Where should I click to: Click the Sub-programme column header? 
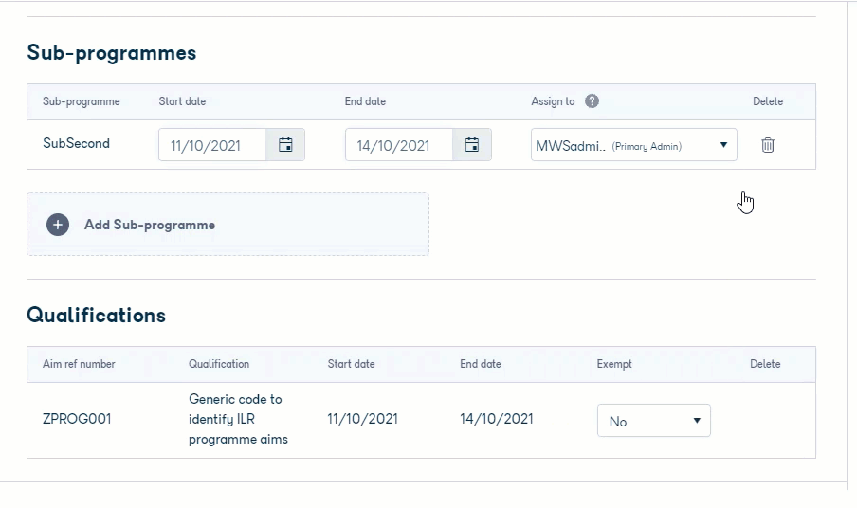(81, 101)
